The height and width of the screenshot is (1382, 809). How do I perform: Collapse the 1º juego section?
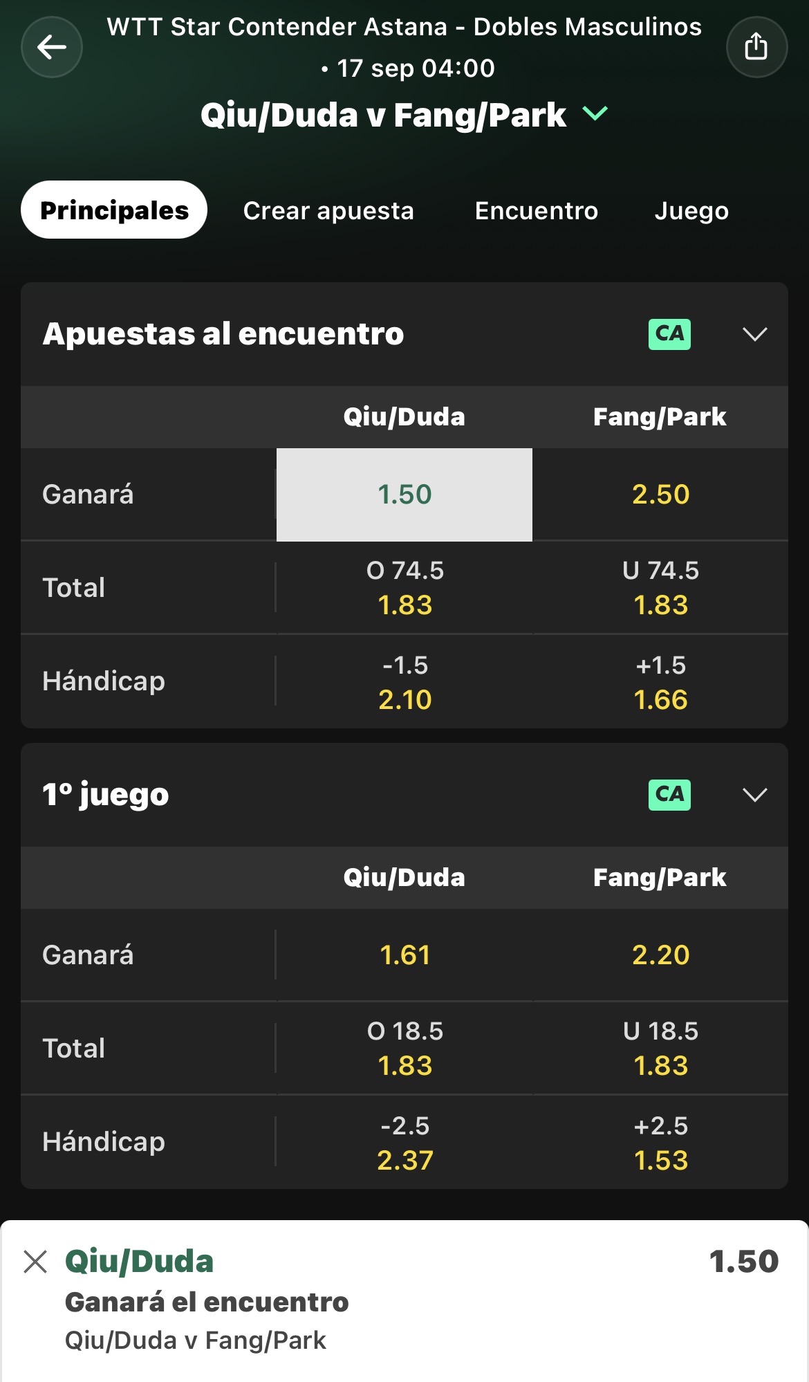pyautogui.click(x=754, y=795)
